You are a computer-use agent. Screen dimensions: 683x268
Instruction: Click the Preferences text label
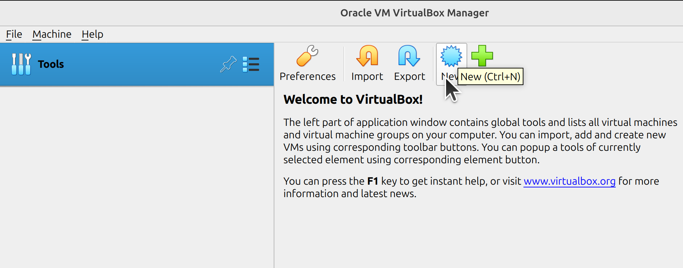coord(307,76)
